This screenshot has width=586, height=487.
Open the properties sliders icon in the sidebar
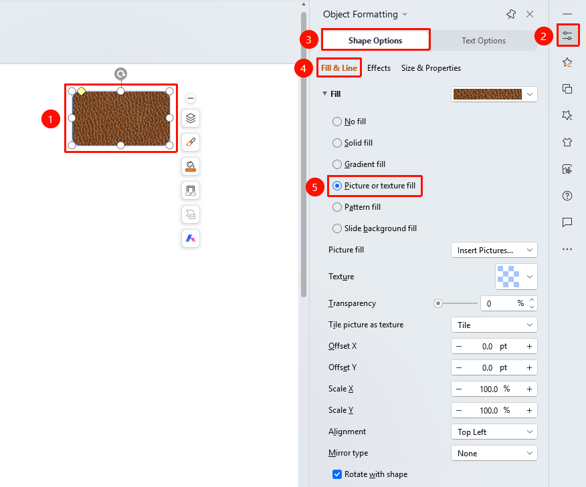pos(567,35)
